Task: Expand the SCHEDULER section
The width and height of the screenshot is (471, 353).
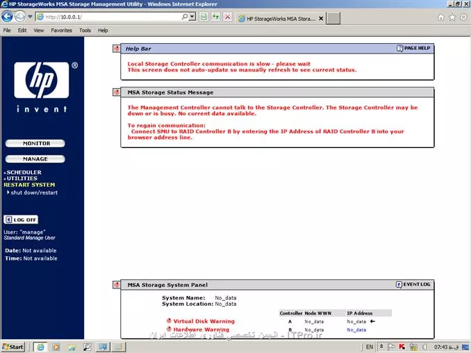Action: coord(23,172)
